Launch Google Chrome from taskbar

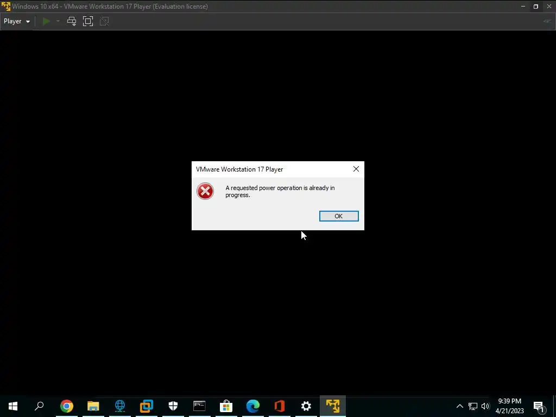[x=67, y=406]
